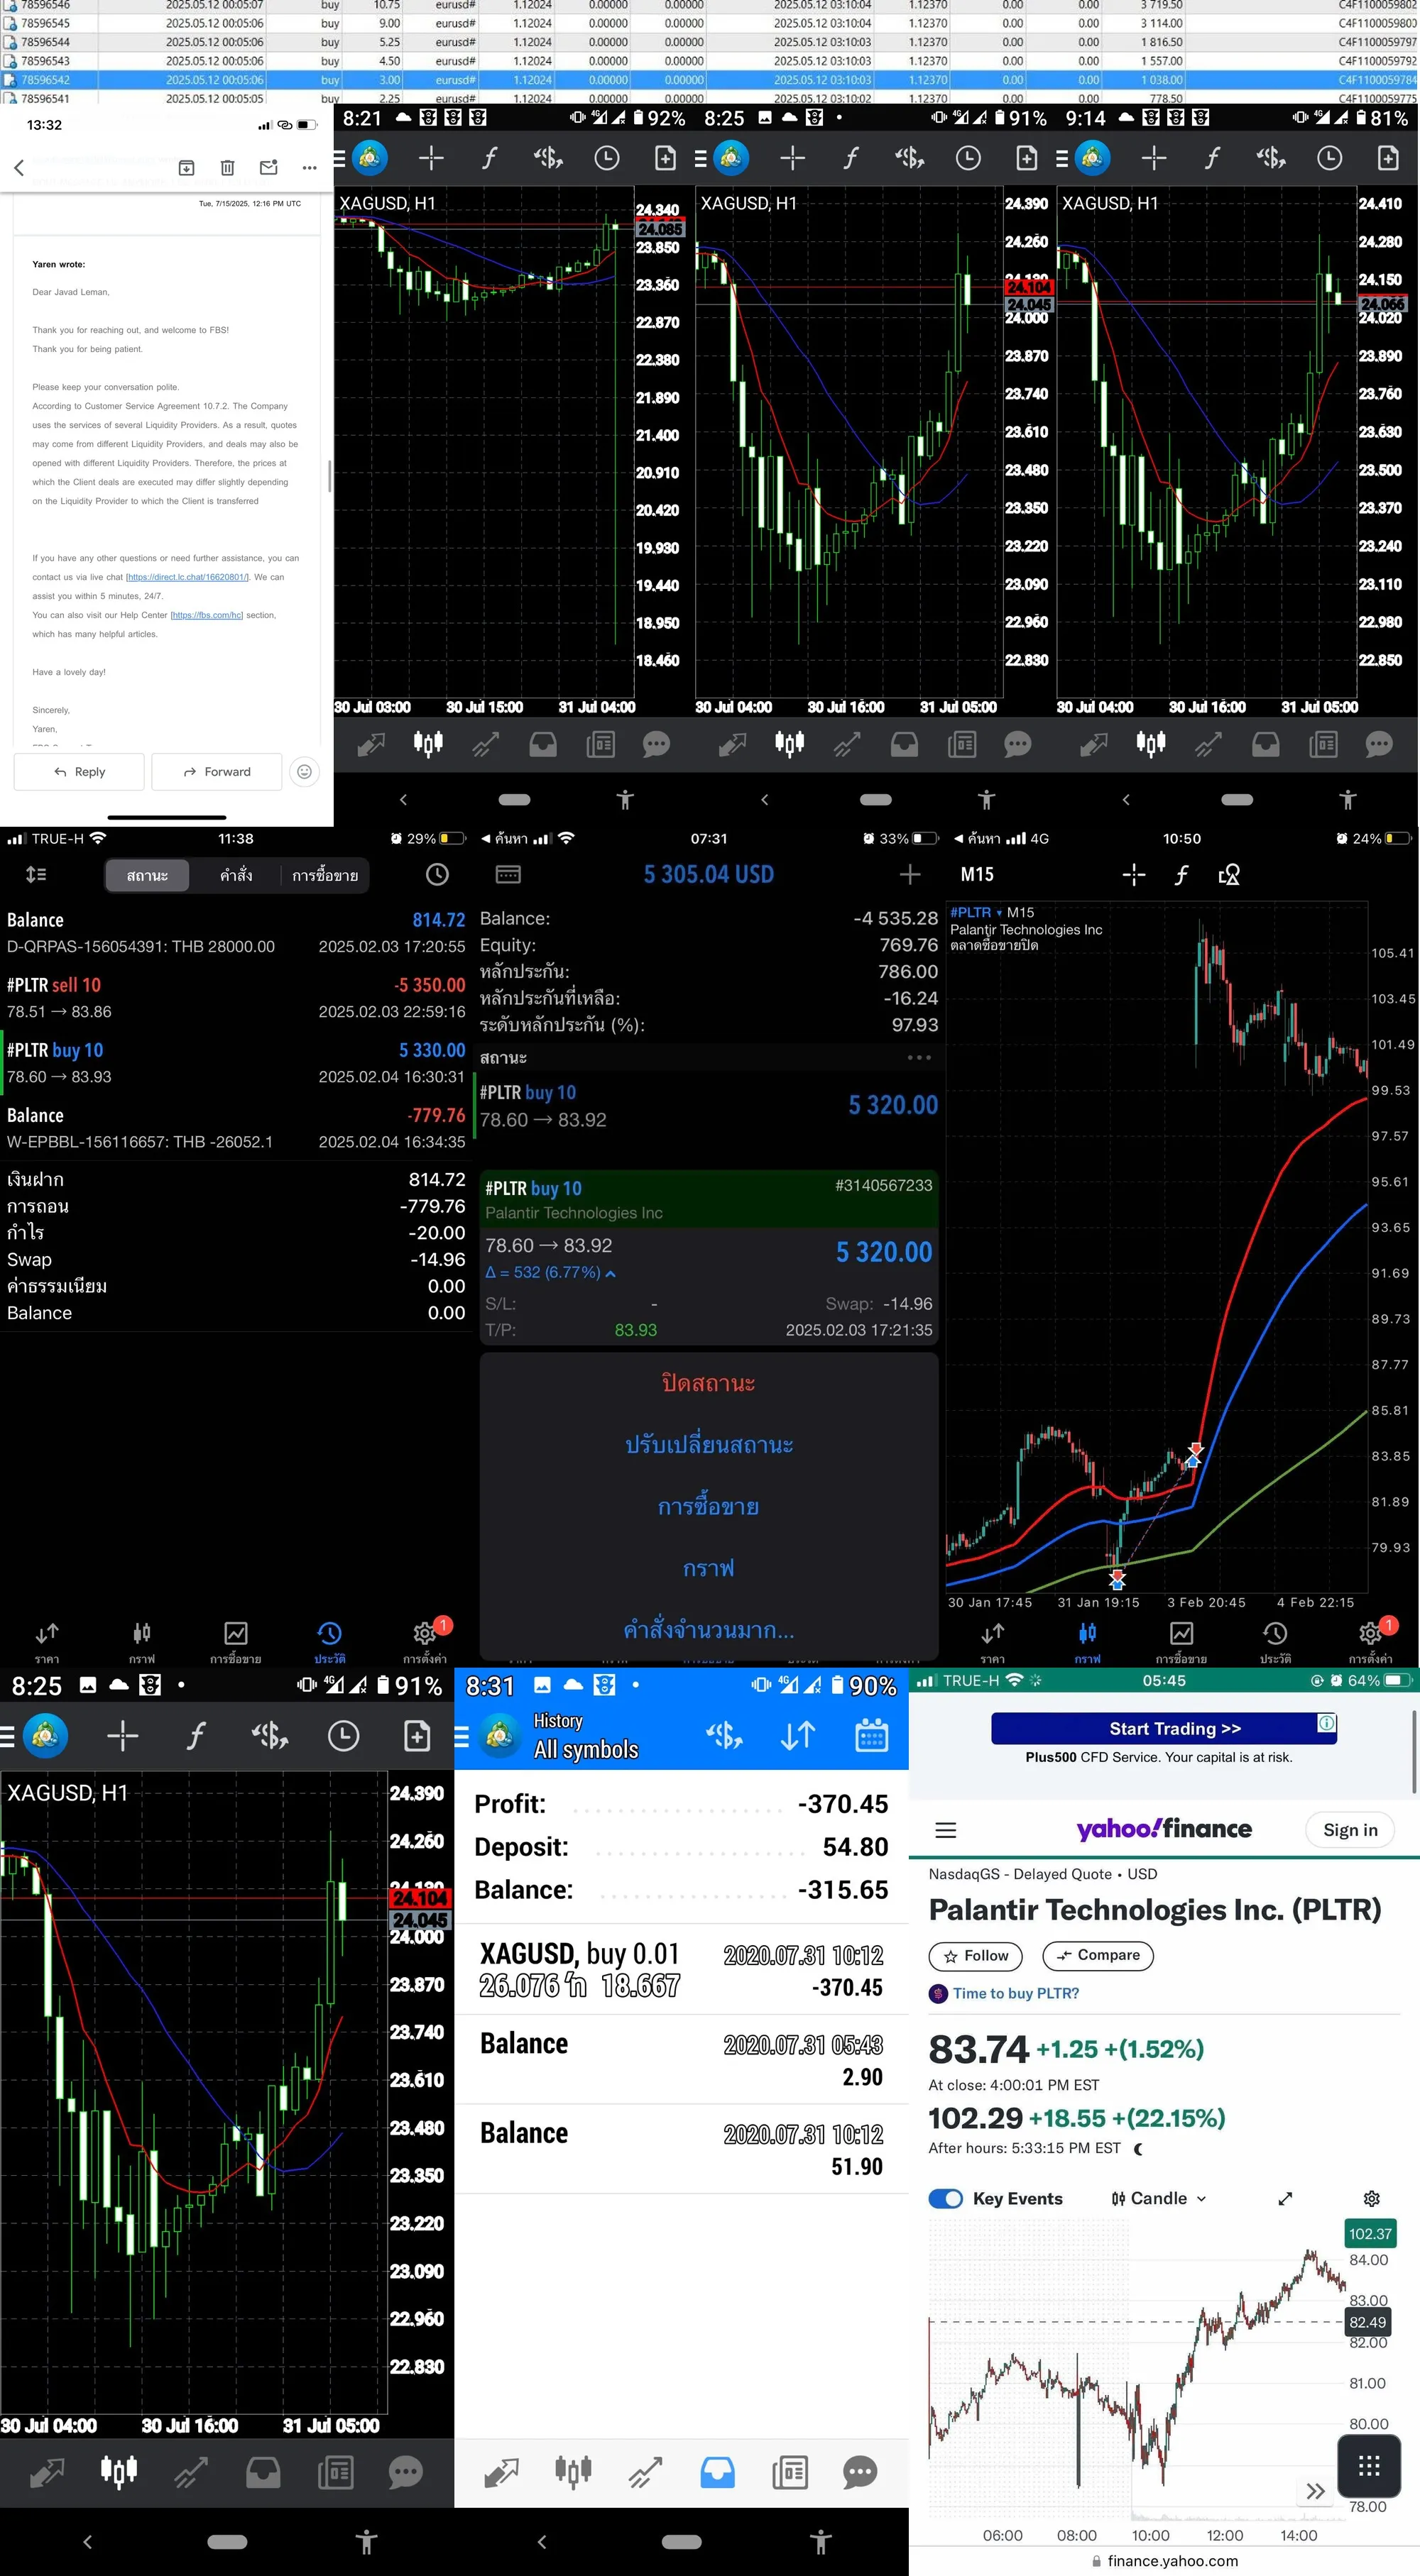Screen dimensions: 1420x2576
Task: Tap the sort icon in the 11:38 screenshot
Action: 36,875
